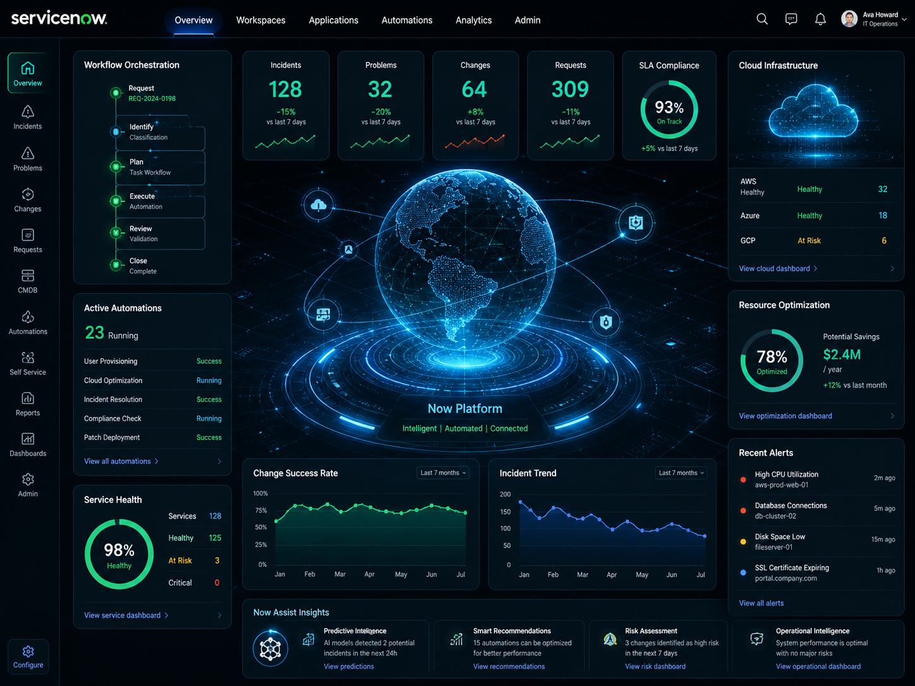Screen dimensions: 915x686
Task: Open the Incidents 128 metric card
Action: (x=286, y=105)
